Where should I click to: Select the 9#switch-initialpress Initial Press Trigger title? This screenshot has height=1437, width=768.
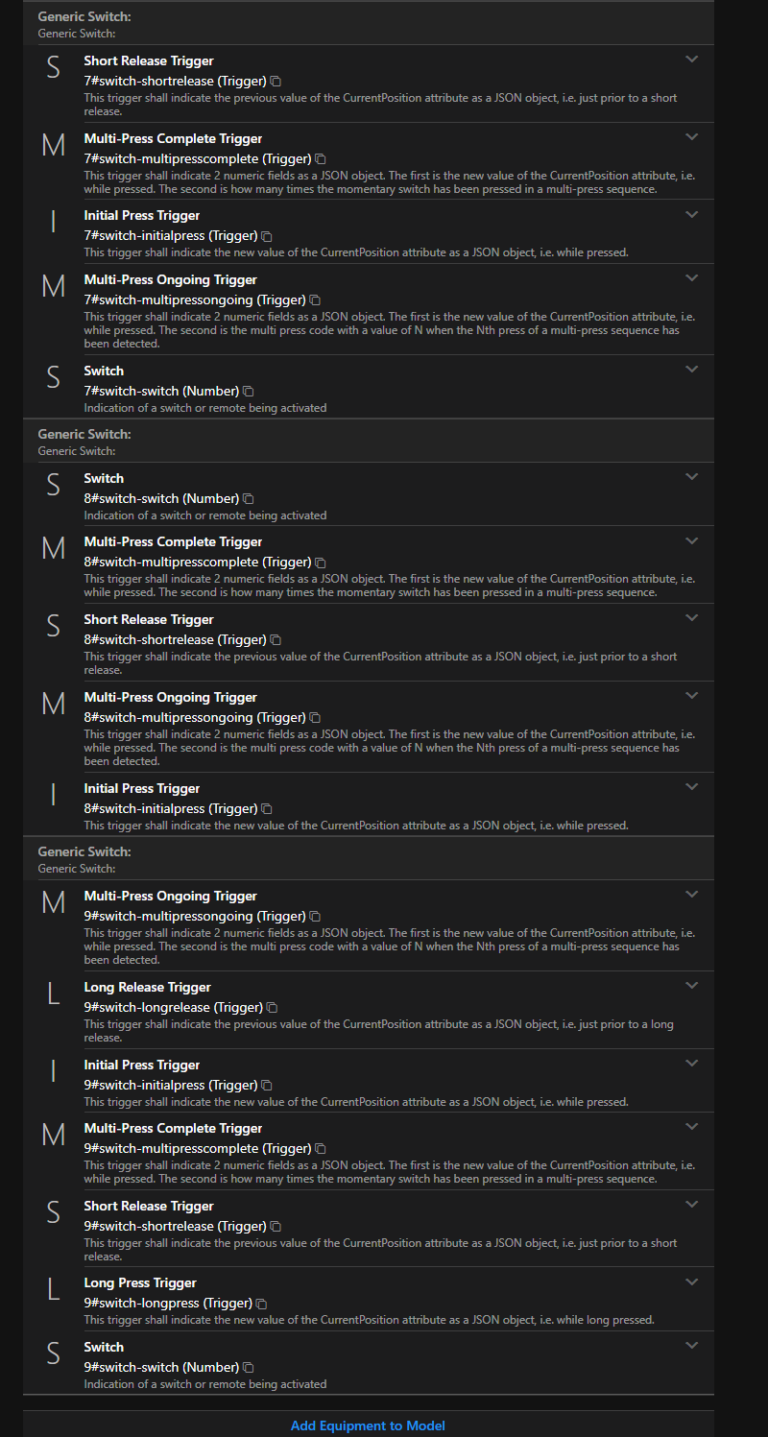[x=142, y=1065]
